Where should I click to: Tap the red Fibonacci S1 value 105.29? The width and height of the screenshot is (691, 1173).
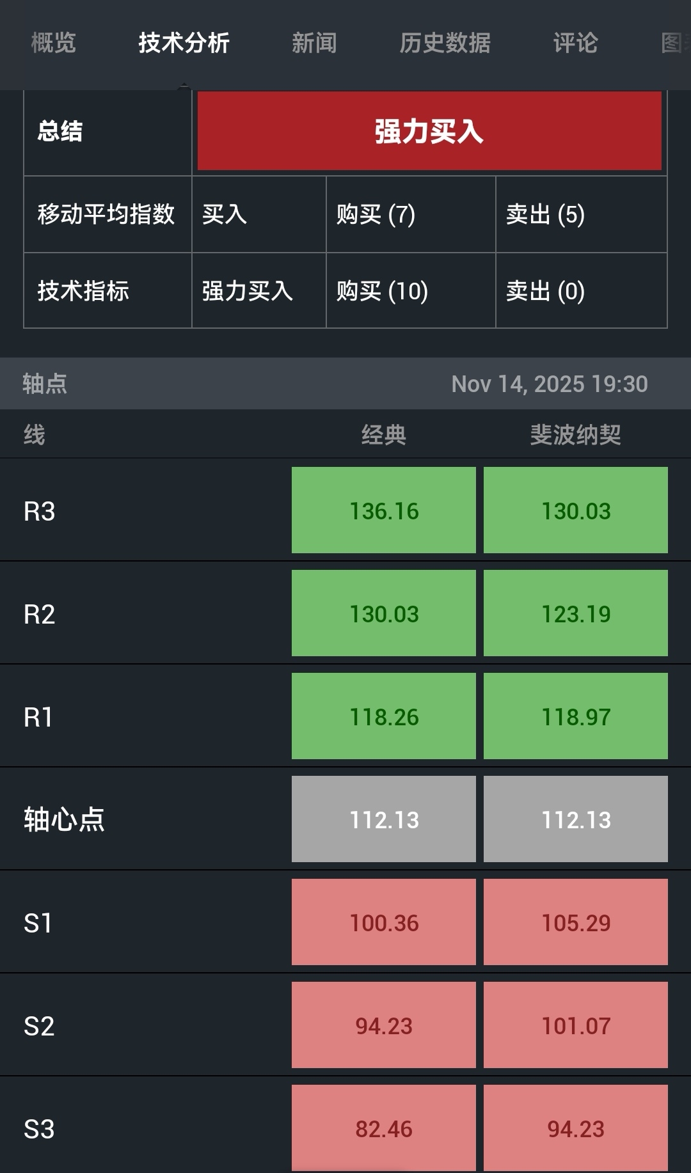click(x=576, y=922)
